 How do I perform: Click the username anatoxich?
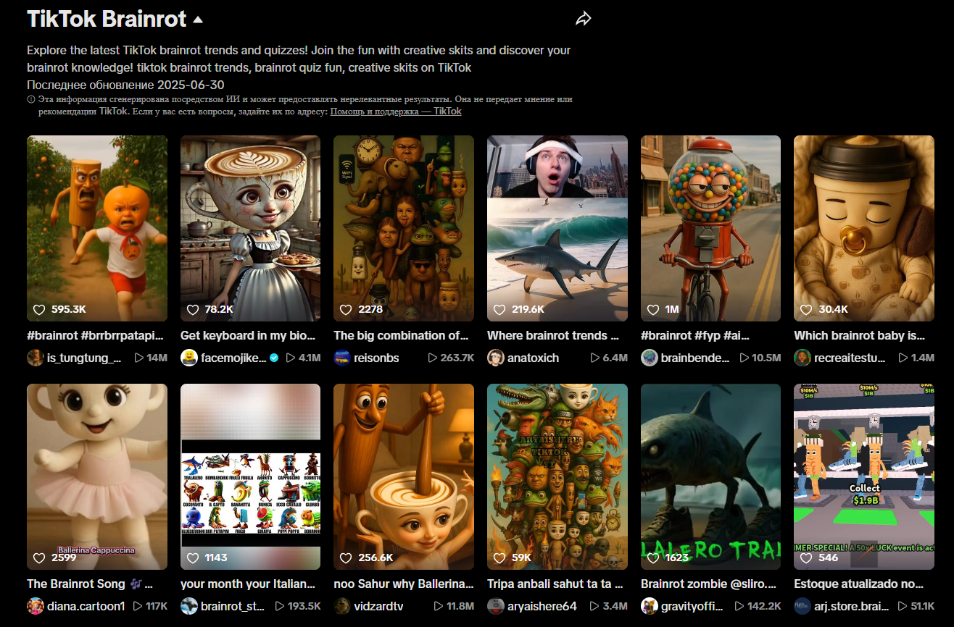(x=534, y=358)
